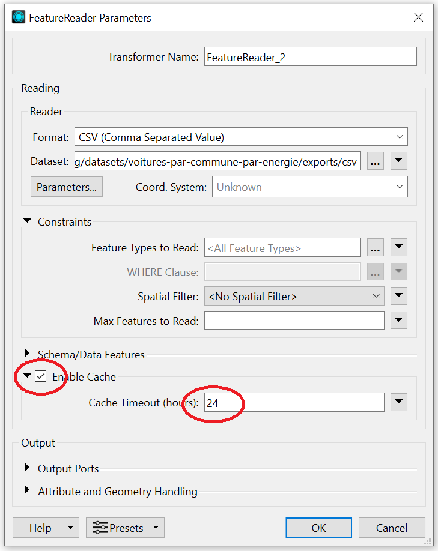
Task: Click the Parameters... button
Action: [67, 187]
